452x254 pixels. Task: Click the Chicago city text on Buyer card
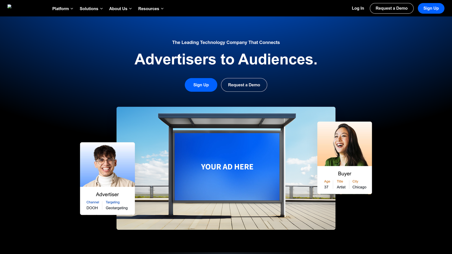(x=359, y=187)
